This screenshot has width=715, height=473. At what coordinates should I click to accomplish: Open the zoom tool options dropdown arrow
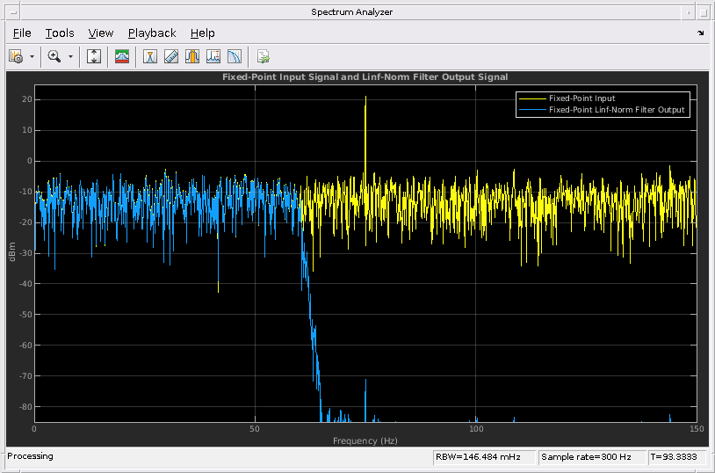pyautogui.click(x=70, y=56)
